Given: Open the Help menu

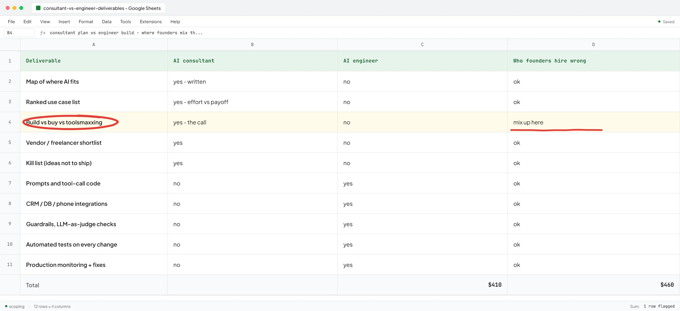Looking at the screenshot, I should [x=175, y=22].
